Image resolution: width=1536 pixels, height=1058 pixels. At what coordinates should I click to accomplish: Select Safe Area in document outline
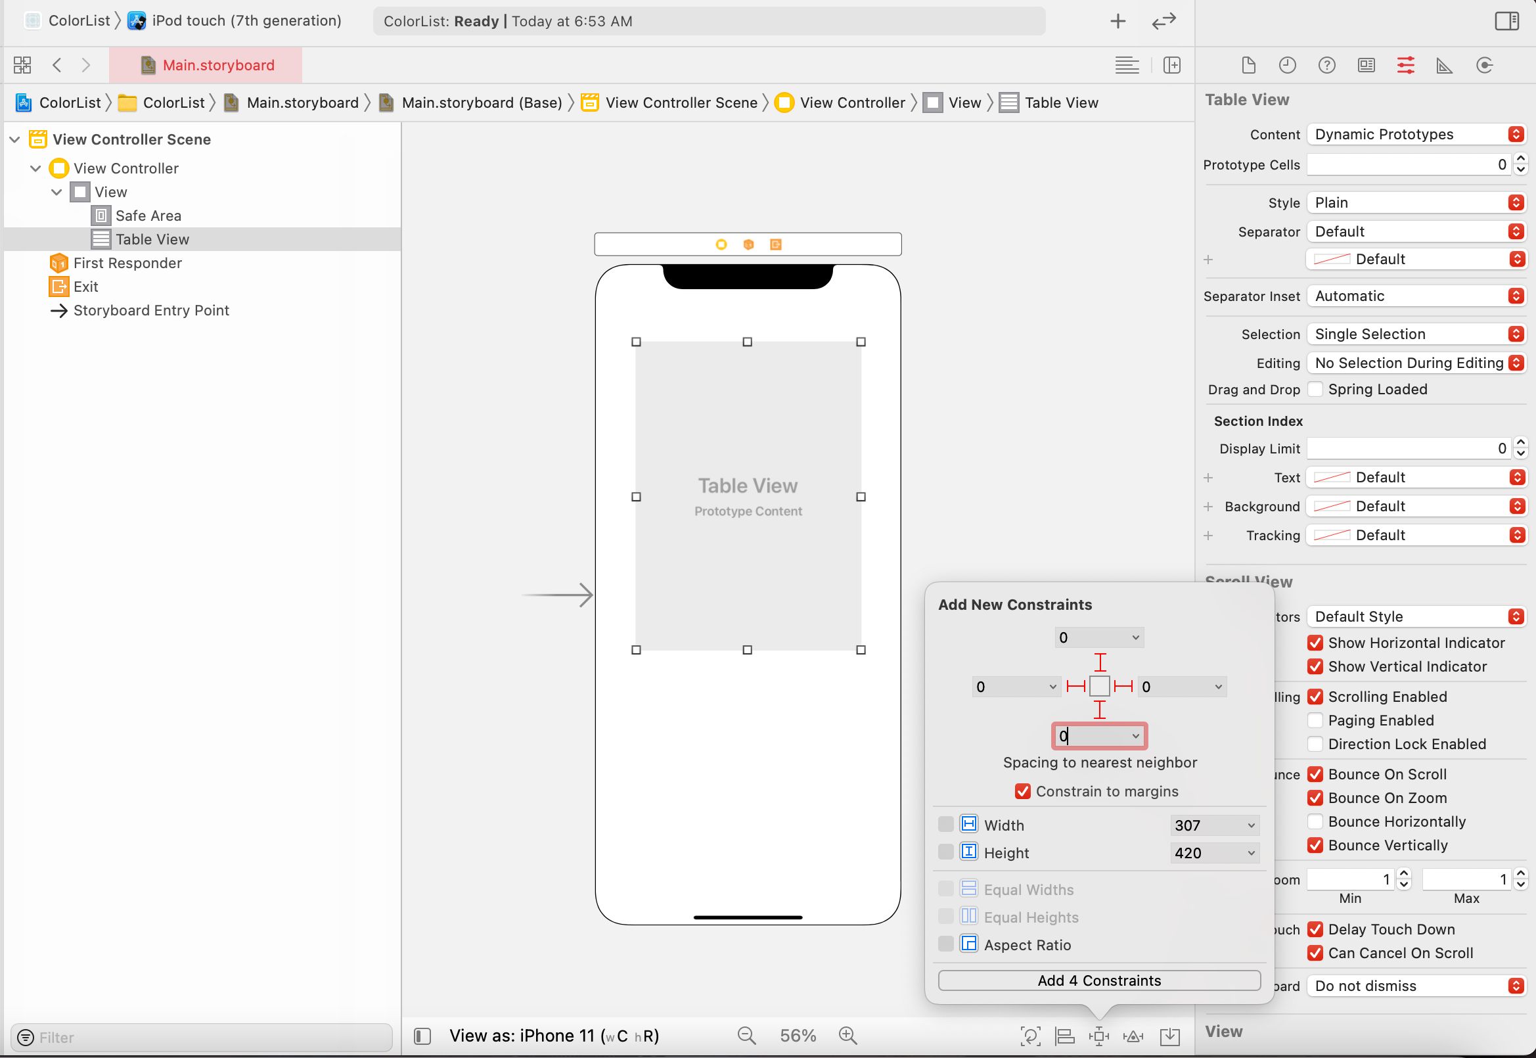148,216
